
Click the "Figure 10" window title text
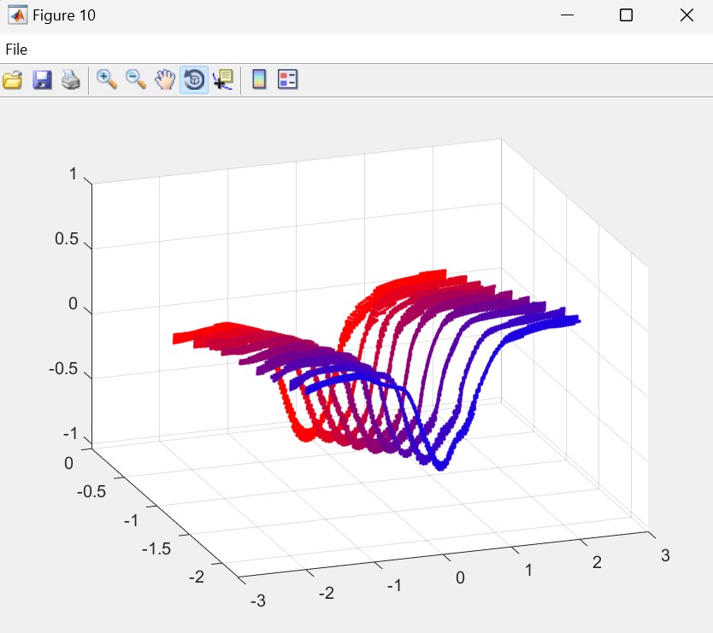64,15
